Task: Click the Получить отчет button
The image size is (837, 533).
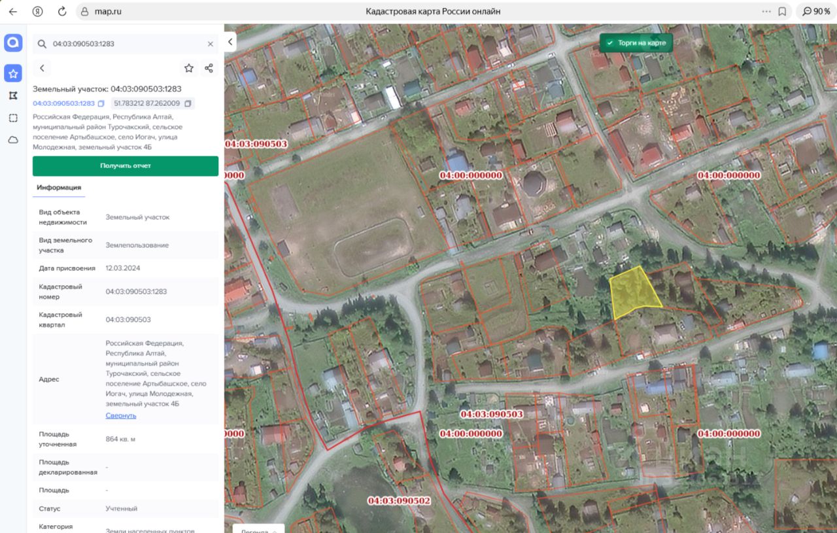Action: (126, 166)
